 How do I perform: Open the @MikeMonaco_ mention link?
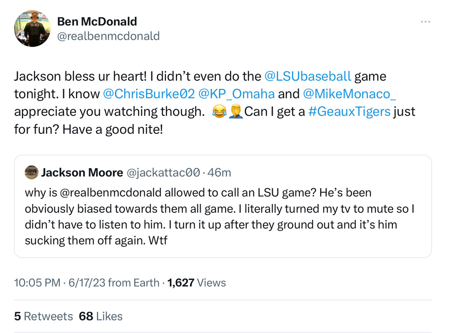(x=349, y=94)
